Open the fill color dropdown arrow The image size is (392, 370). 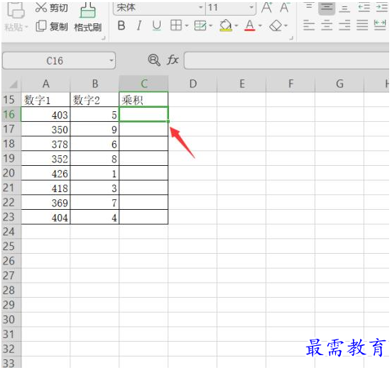pyautogui.click(x=236, y=26)
